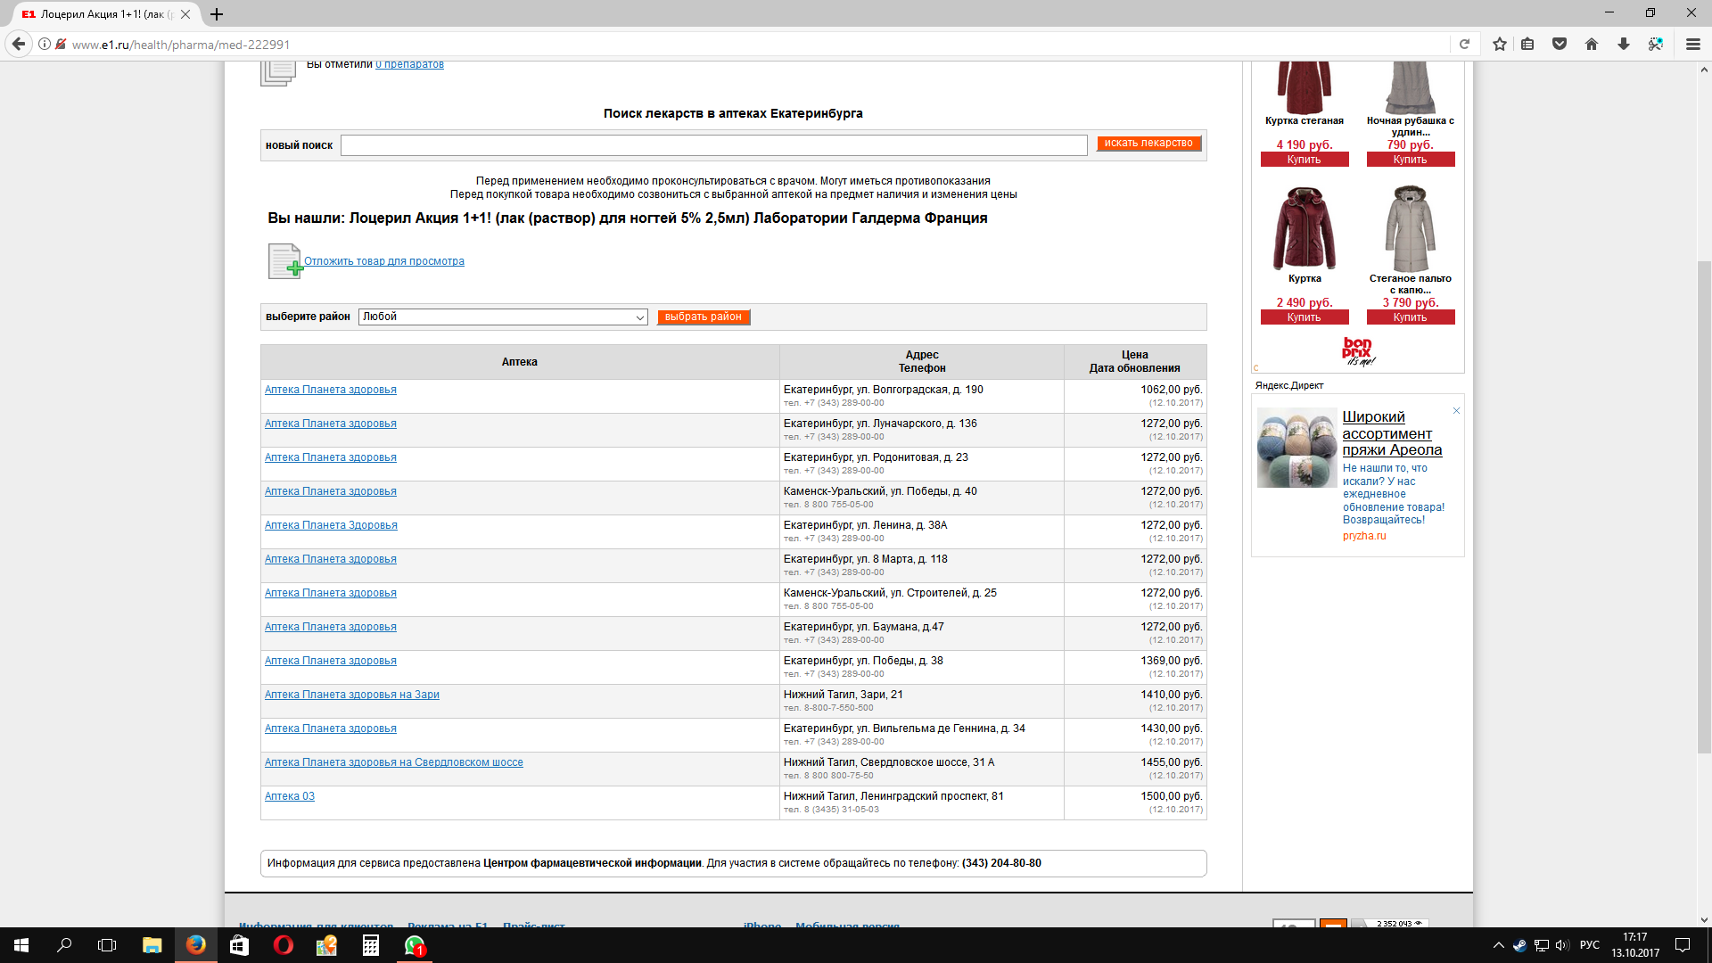The height and width of the screenshot is (963, 1712).
Task: Click the scrollbar down arrow
Action: click(1704, 919)
